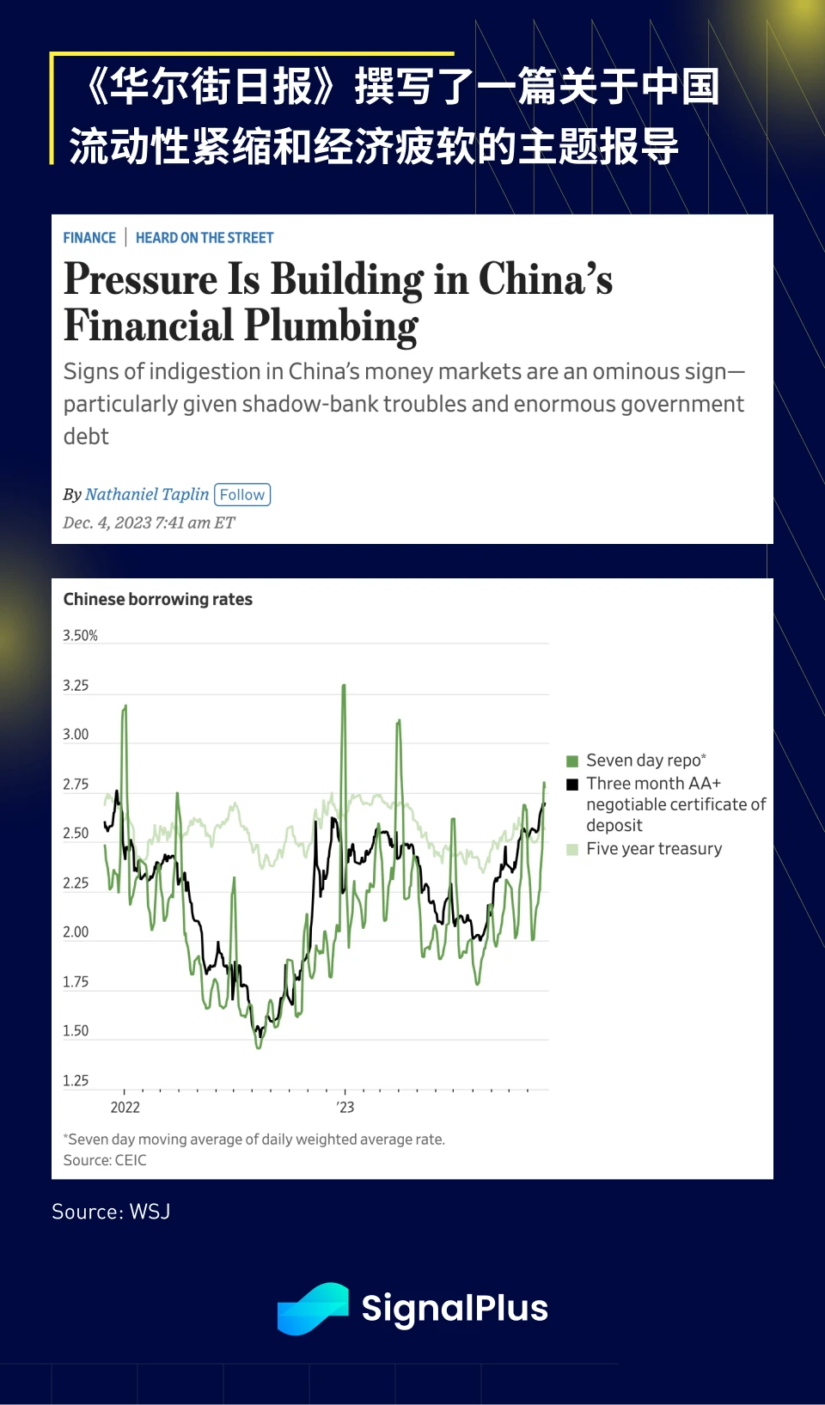This screenshot has height=1405, width=825.
Task: Open the FINANCE section link
Action: coord(89,238)
